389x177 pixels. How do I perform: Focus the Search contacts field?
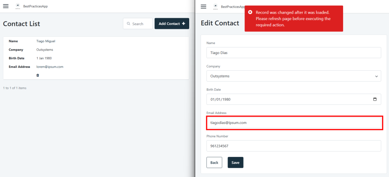tap(138, 24)
